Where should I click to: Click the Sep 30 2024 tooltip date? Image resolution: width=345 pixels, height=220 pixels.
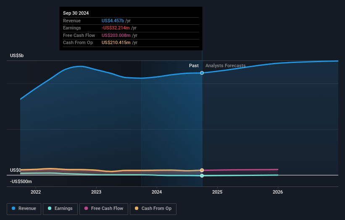pos(76,13)
